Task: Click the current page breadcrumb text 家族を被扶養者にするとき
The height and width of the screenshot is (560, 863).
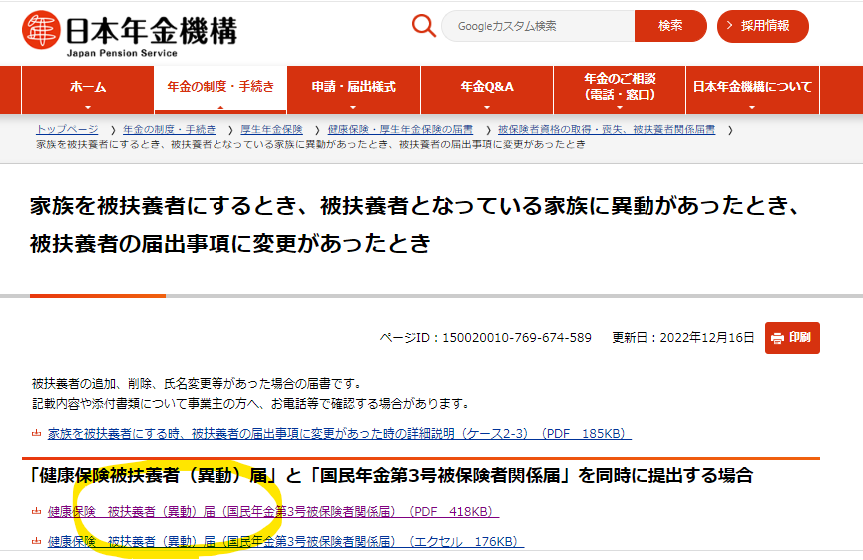Action: pyautogui.click(x=310, y=145)
